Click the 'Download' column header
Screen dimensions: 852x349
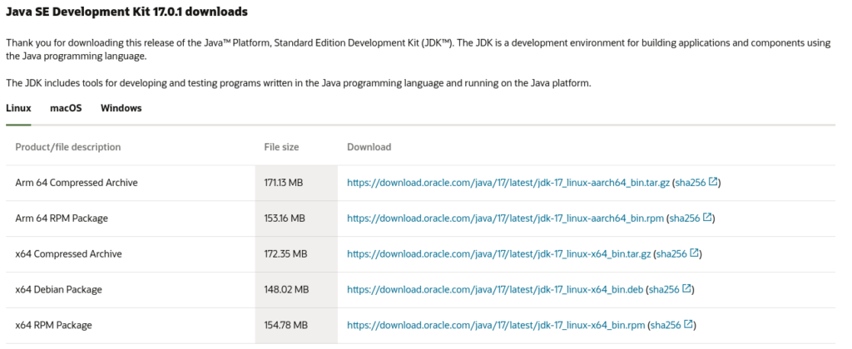click(369, 147)
